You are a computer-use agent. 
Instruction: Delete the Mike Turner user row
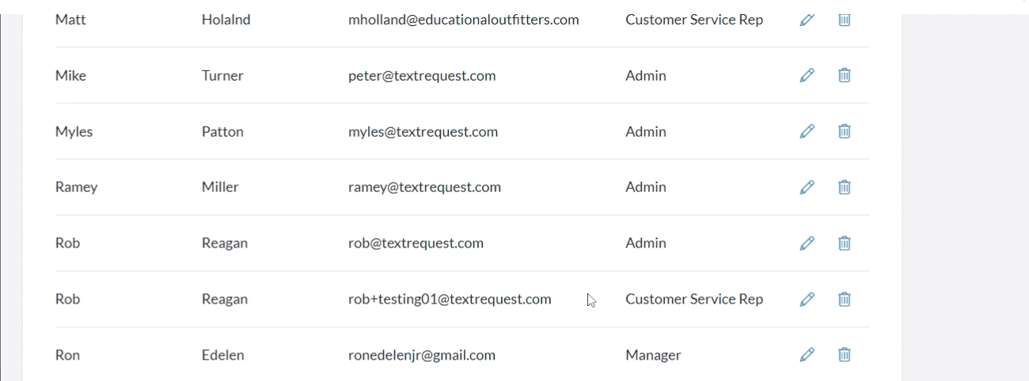pos(845,76)
